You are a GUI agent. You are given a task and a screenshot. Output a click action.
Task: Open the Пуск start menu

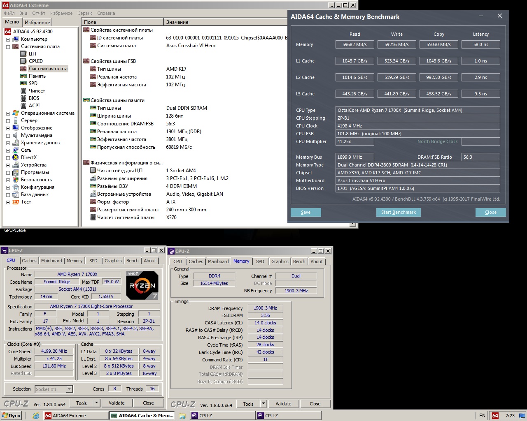tap(11, 416)
